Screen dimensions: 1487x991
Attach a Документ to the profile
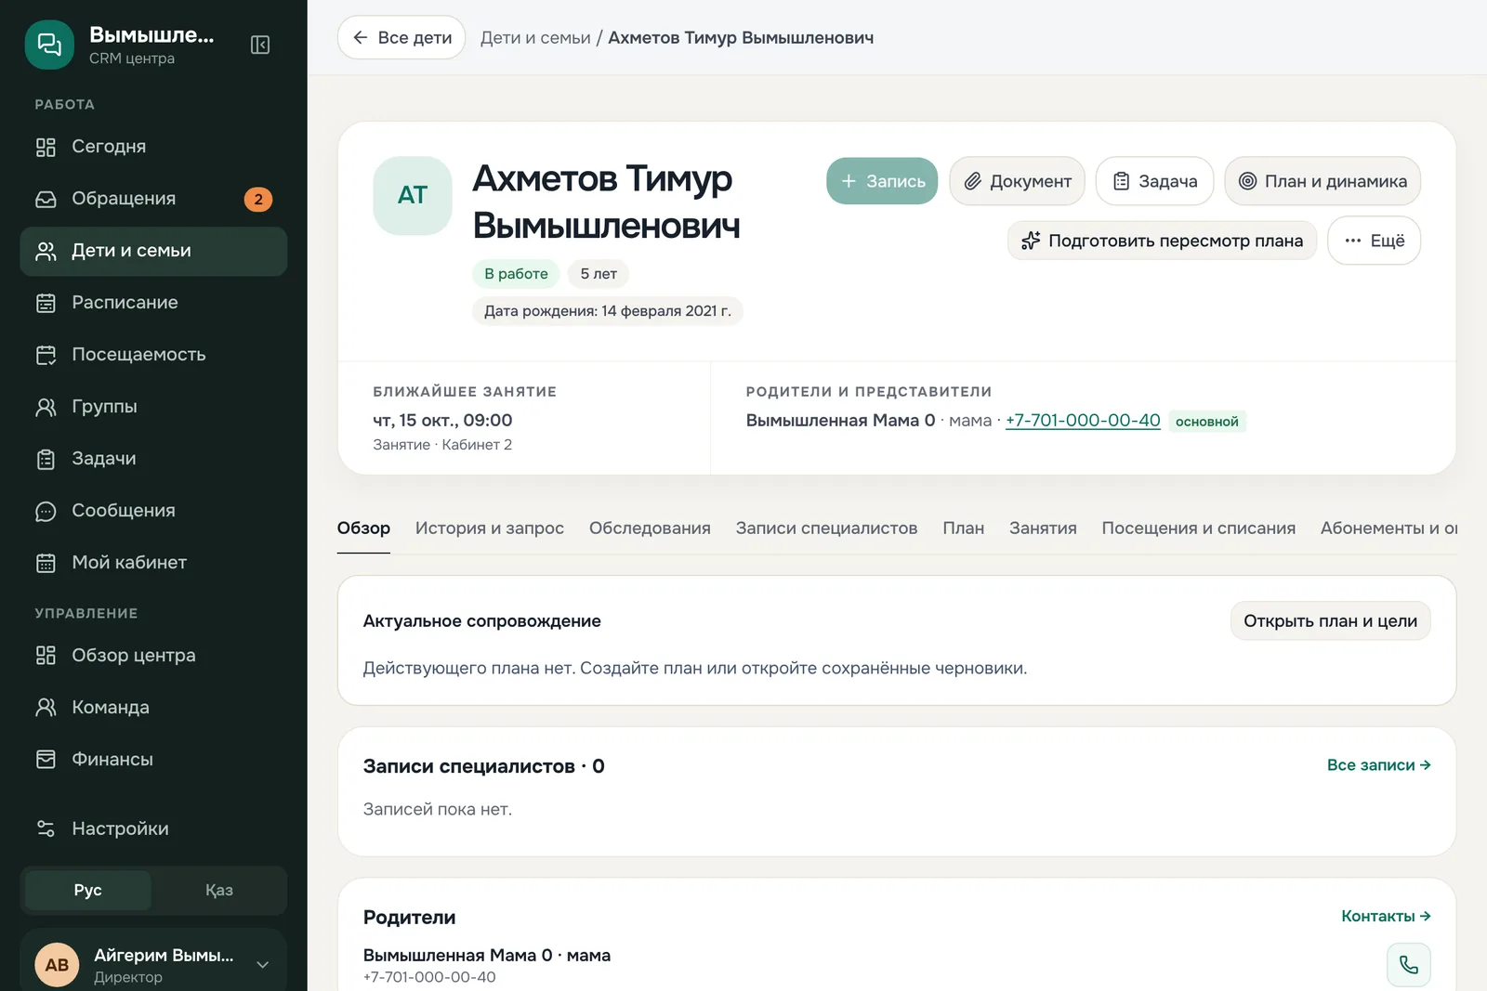click(1017, 181)
